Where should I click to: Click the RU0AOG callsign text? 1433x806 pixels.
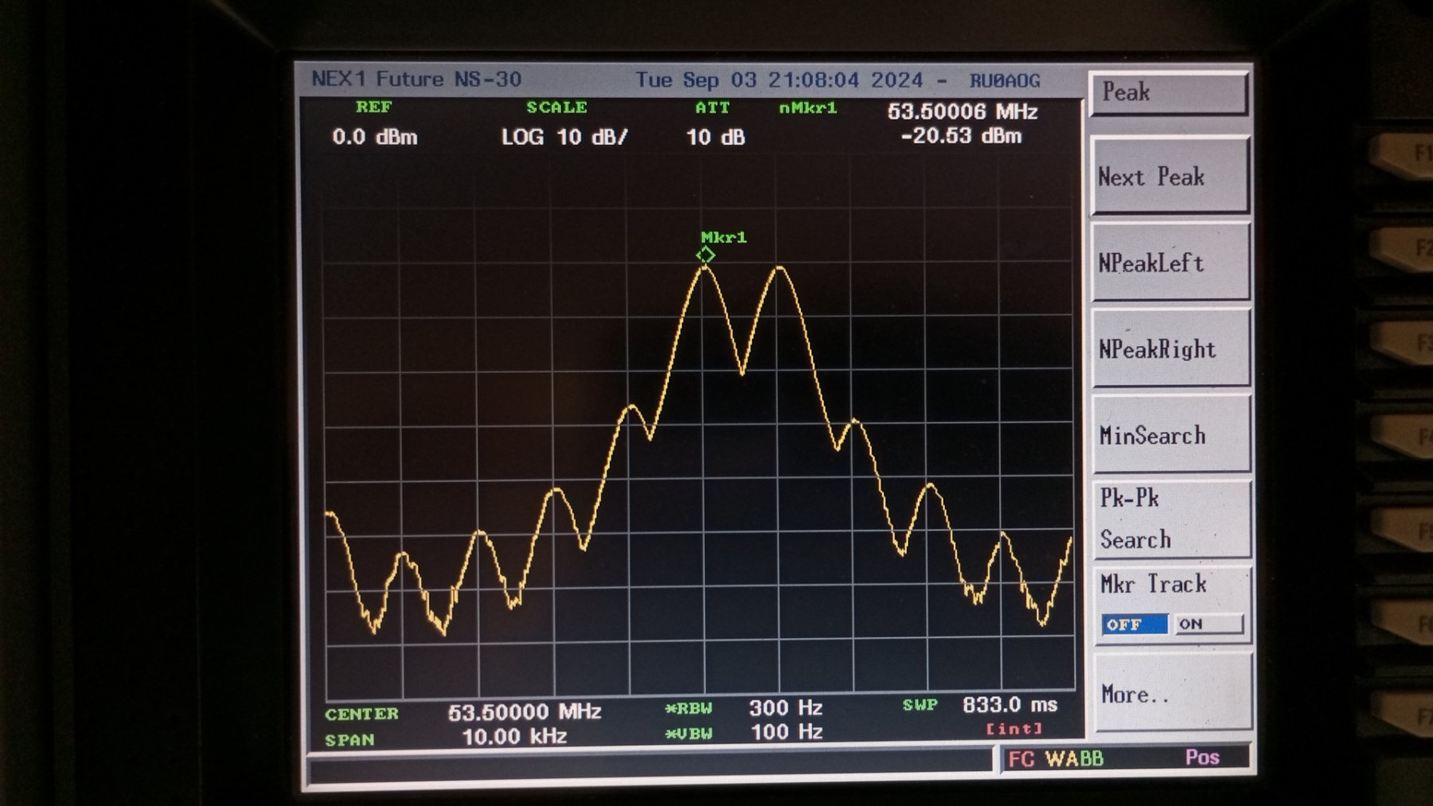[1005, 80]
